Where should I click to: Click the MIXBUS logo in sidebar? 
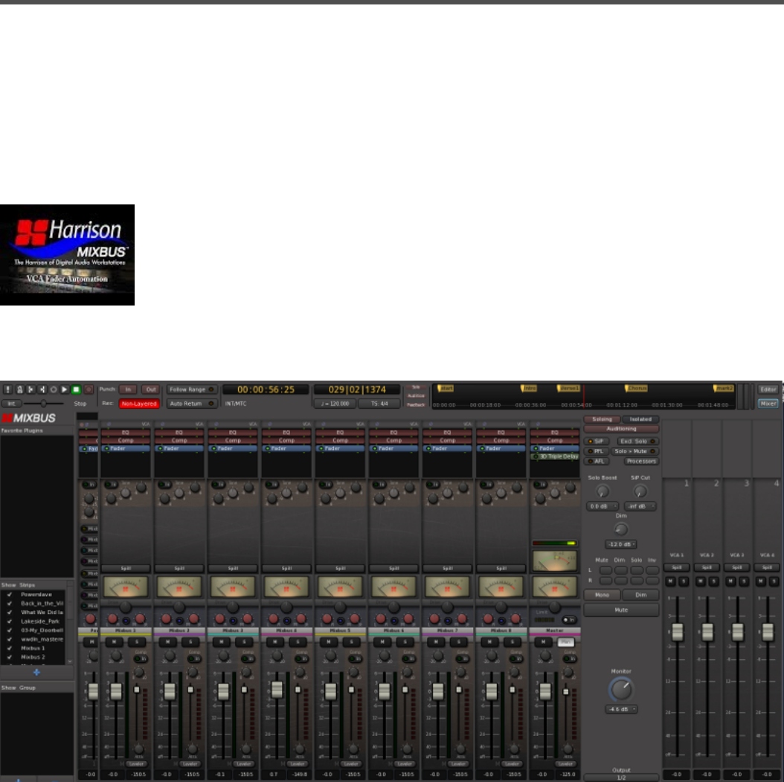(28, 418)
